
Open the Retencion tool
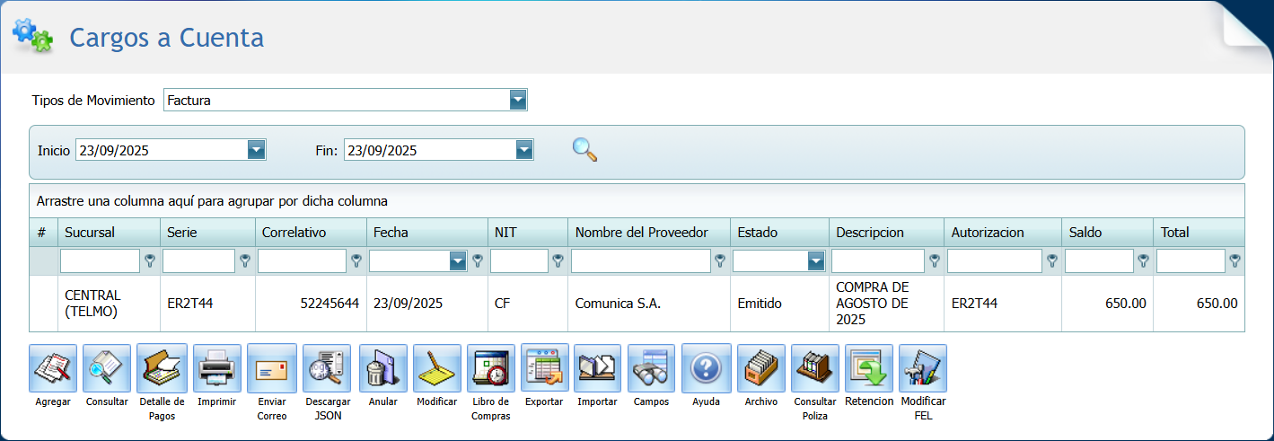[868, 368]
